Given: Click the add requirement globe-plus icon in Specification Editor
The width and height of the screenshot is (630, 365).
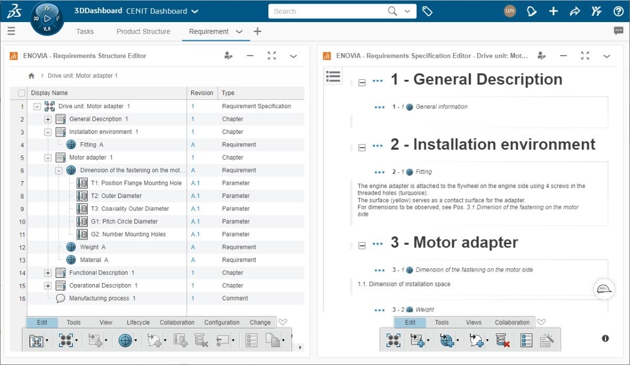Looking at the screenshot, I should 447,340.
